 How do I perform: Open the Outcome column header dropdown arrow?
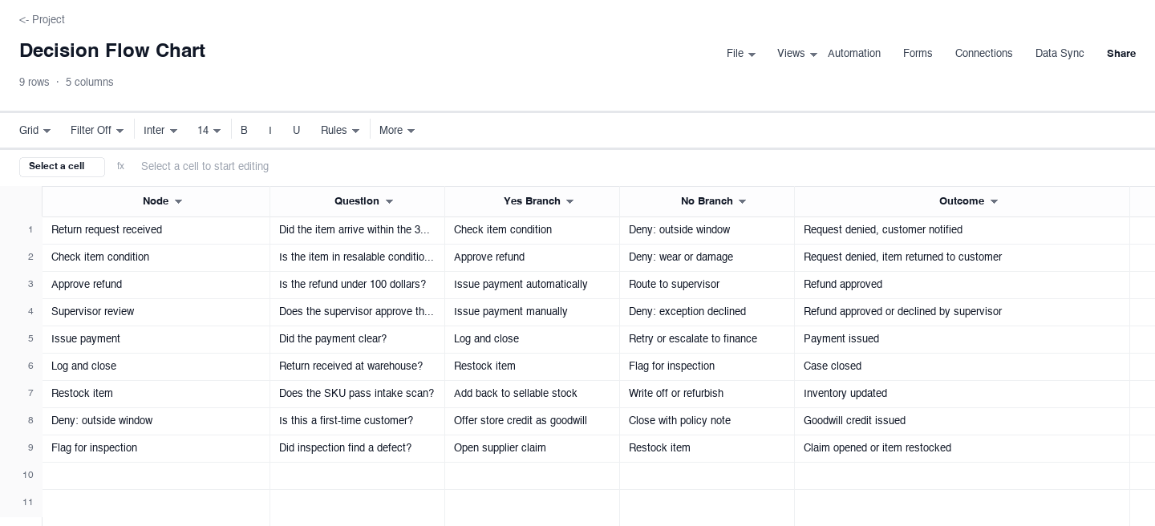(x=995, y=202)
